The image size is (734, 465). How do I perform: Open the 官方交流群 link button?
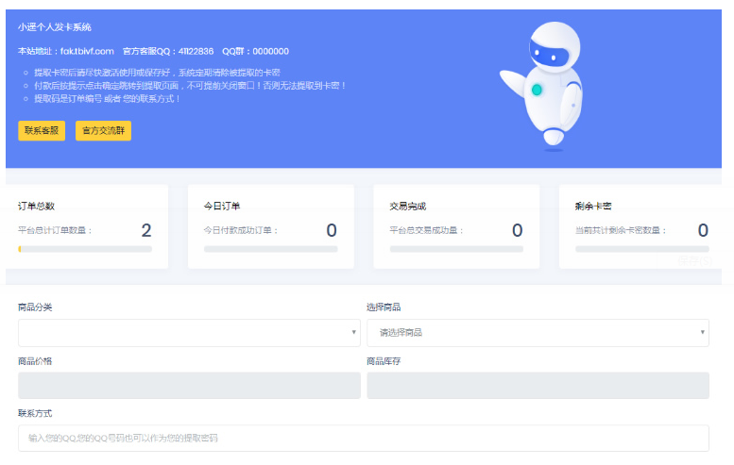point(103,130)
